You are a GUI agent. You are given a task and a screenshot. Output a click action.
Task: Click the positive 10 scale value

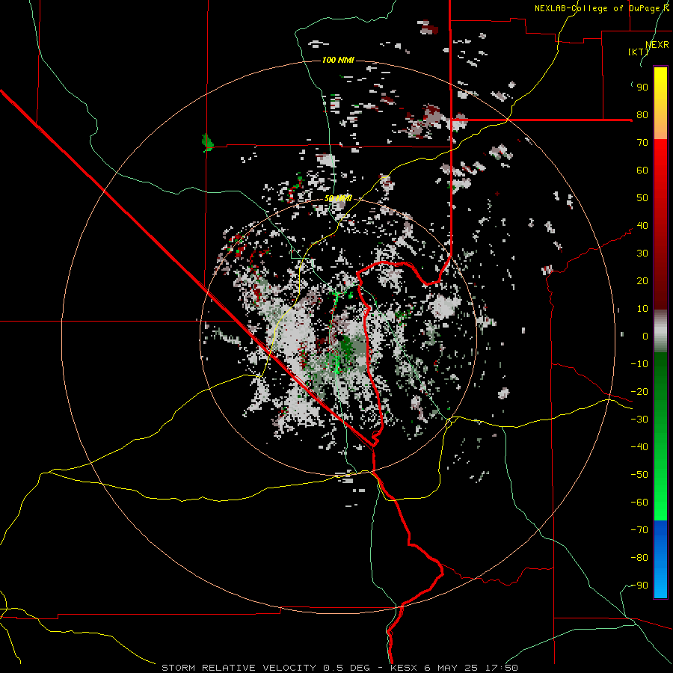(x=642, y=309)
